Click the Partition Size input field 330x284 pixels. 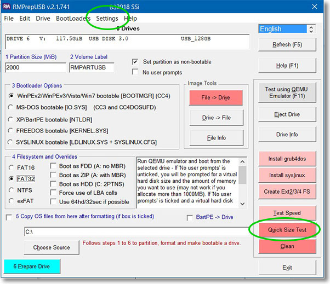pos(35,67)
